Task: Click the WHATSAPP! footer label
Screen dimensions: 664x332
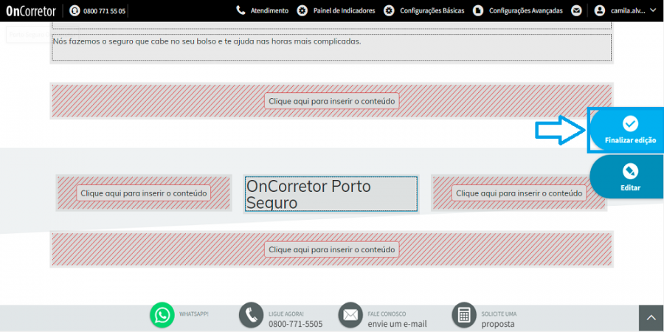Action: pos(194,314)
